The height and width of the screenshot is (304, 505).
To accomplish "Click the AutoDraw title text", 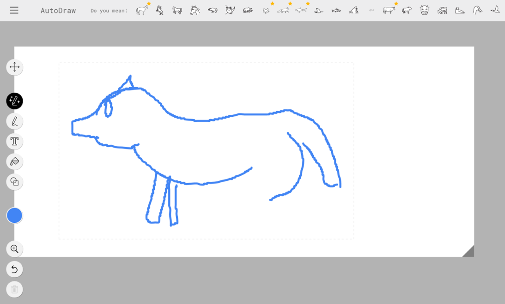I will pyautogui.click(x=58, y=10).
